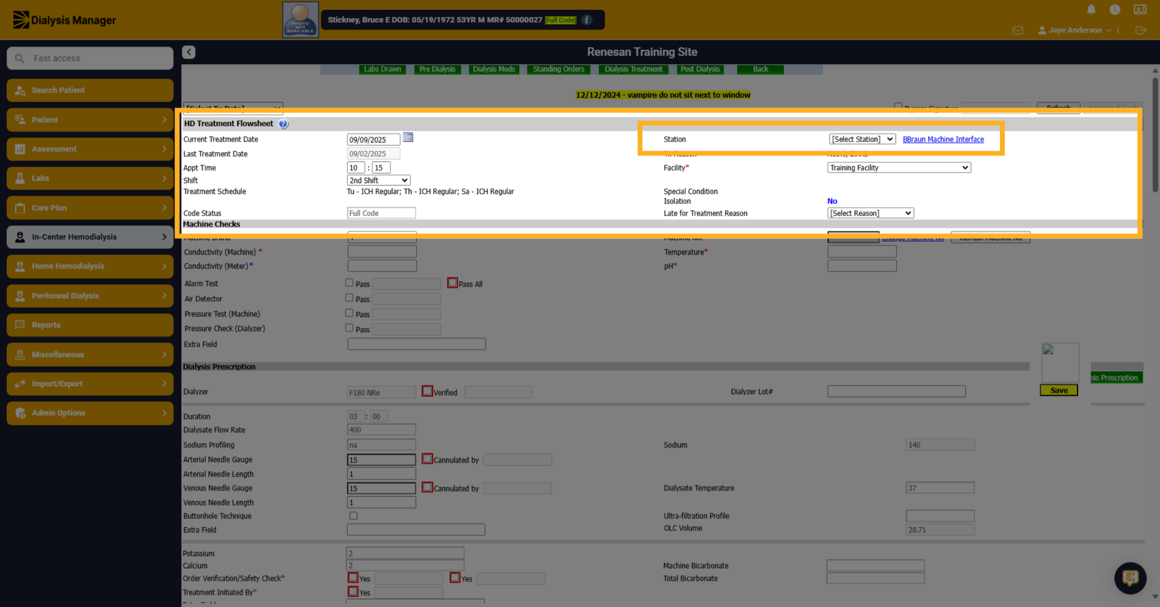
Task: Click the green Prescription button at right edge
Action: tap(1116, 378)
